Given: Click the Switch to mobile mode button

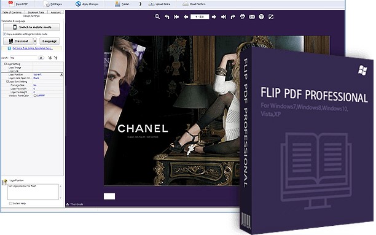Looking at the screenshot, I should 31,27.
